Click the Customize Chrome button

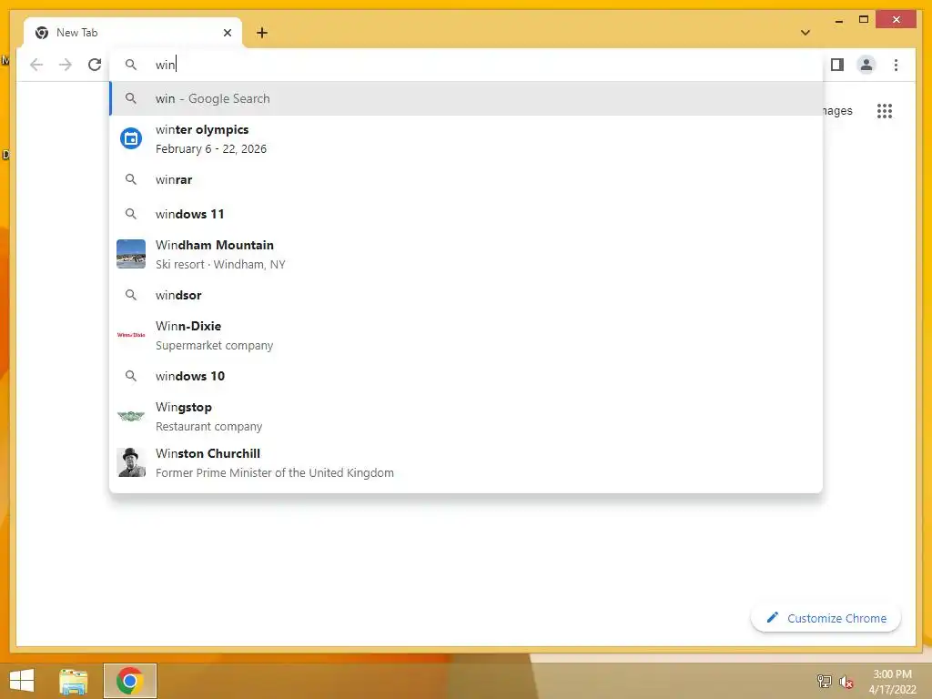point(826,618)
